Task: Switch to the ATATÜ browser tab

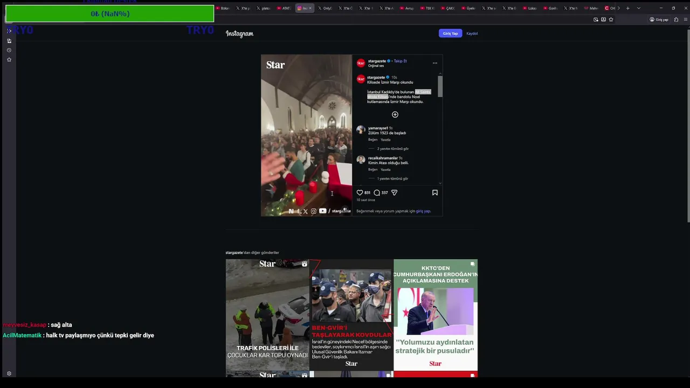Action: (284, 8)
